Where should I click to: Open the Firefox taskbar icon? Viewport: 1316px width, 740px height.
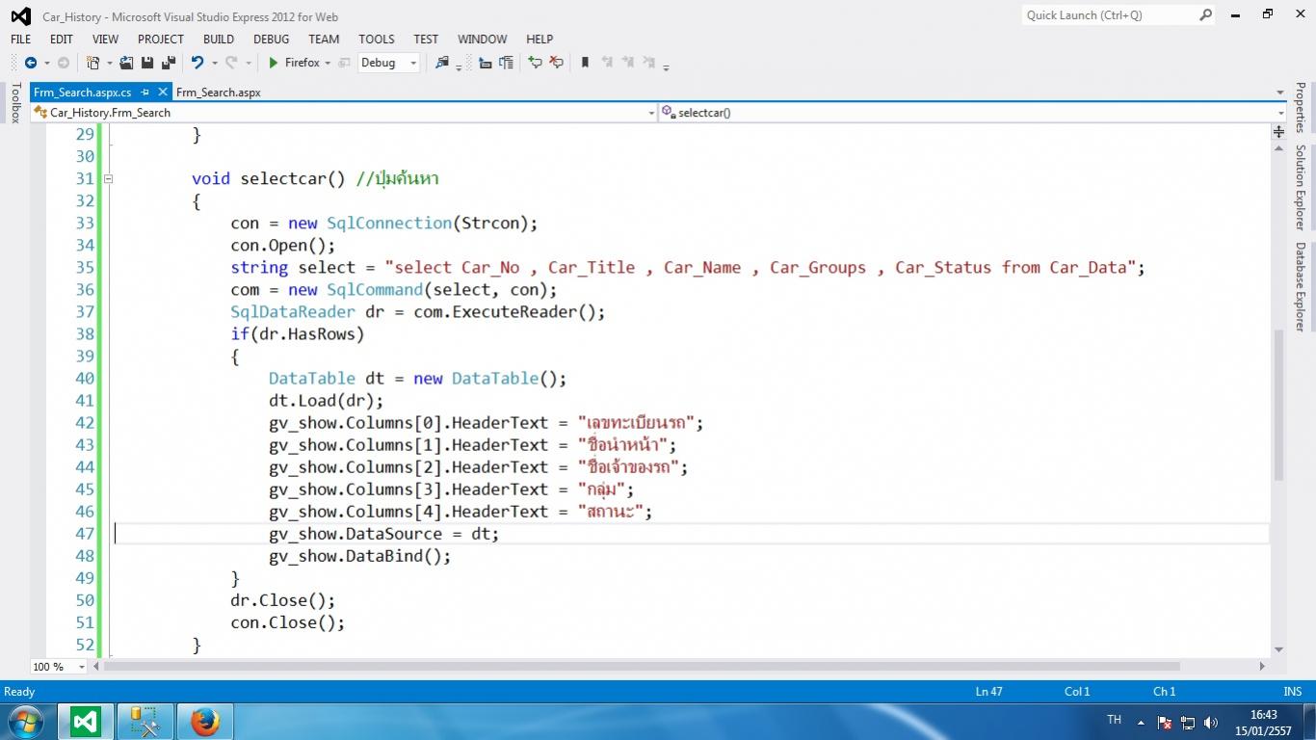click(204, 721)
